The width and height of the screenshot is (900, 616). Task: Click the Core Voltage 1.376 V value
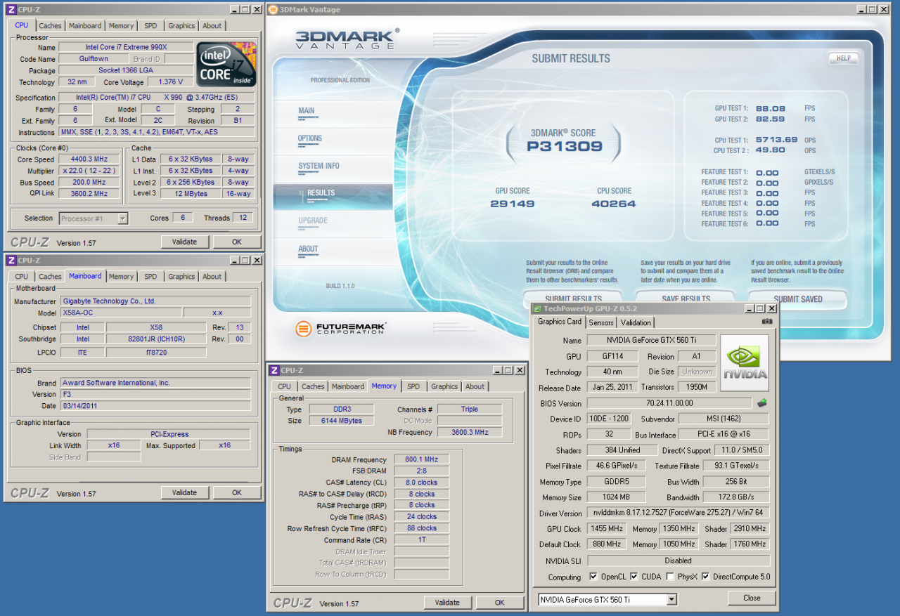[170, 82]
